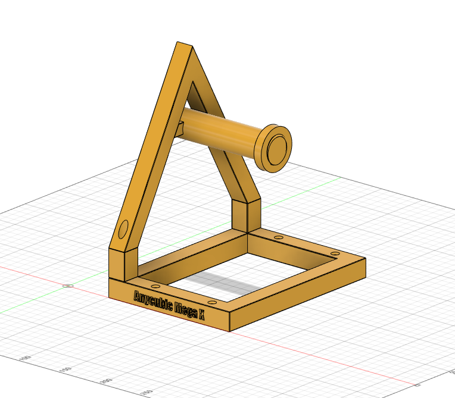
Task: Select the engraved Anycubic Mega X text
Action: 170,306
